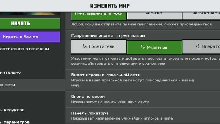Click the Оператор person icon
Image resolution: width=220 pixels, height=124 pixels.
pos(198,46)
